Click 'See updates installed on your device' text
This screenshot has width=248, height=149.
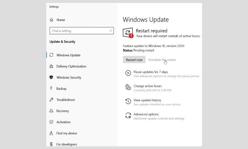(x=157, y=104)
